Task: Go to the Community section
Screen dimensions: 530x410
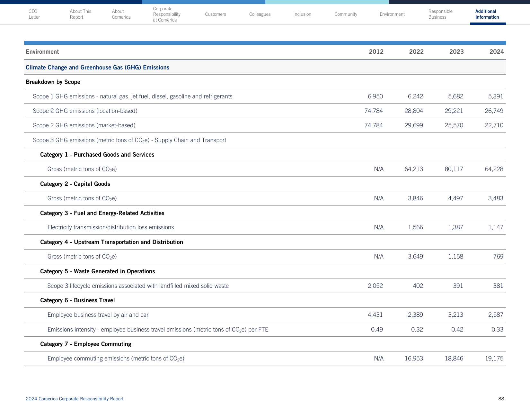Action: click(346, 14)
